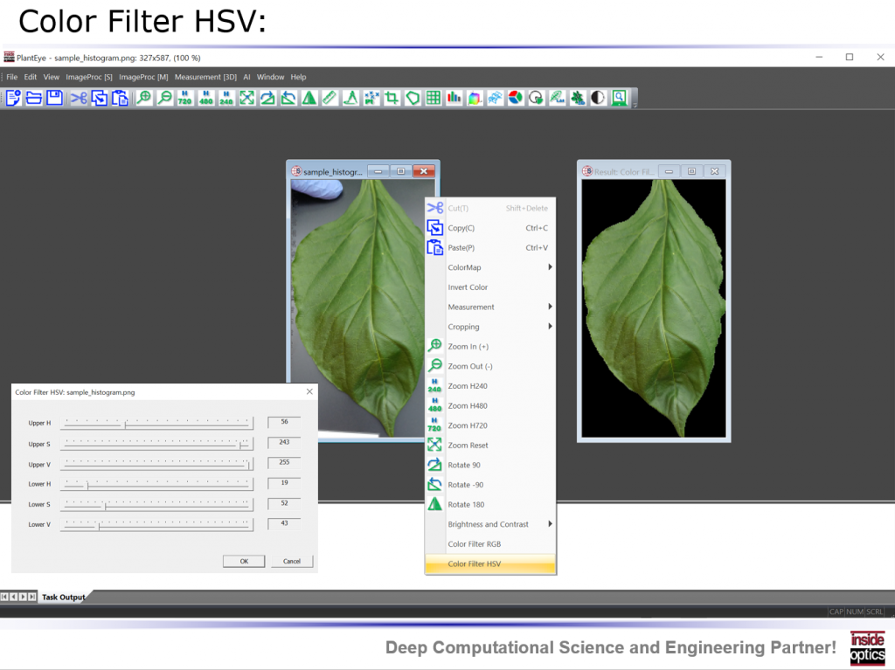This screenshot has height=670, width=895.
Task: Click Rotate 90 in the context menu
Action: pos(464,465)
